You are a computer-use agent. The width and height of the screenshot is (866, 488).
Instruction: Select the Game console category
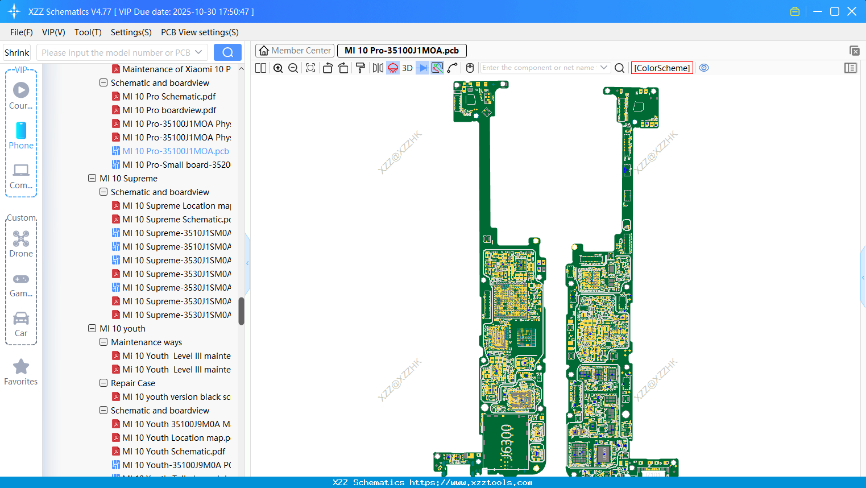(x=21, y=285)
